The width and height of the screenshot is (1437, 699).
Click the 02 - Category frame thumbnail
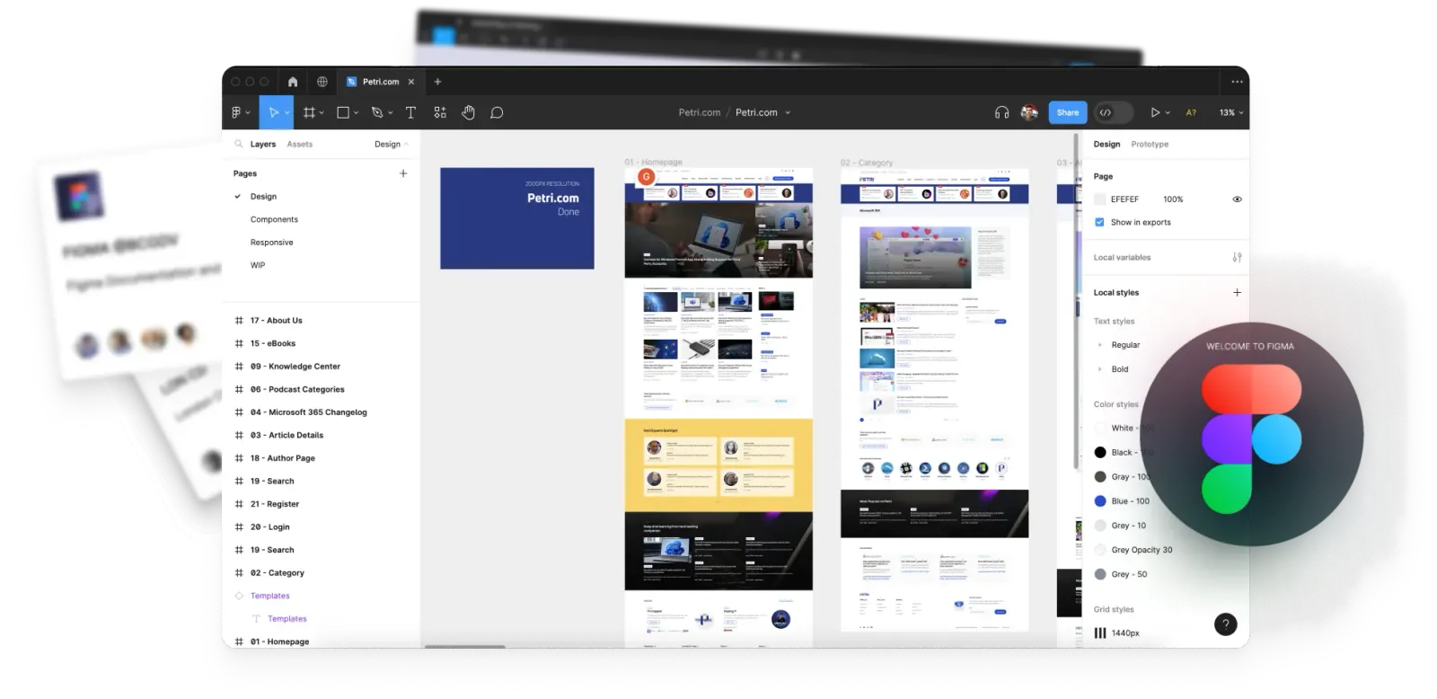pos(934,400)
